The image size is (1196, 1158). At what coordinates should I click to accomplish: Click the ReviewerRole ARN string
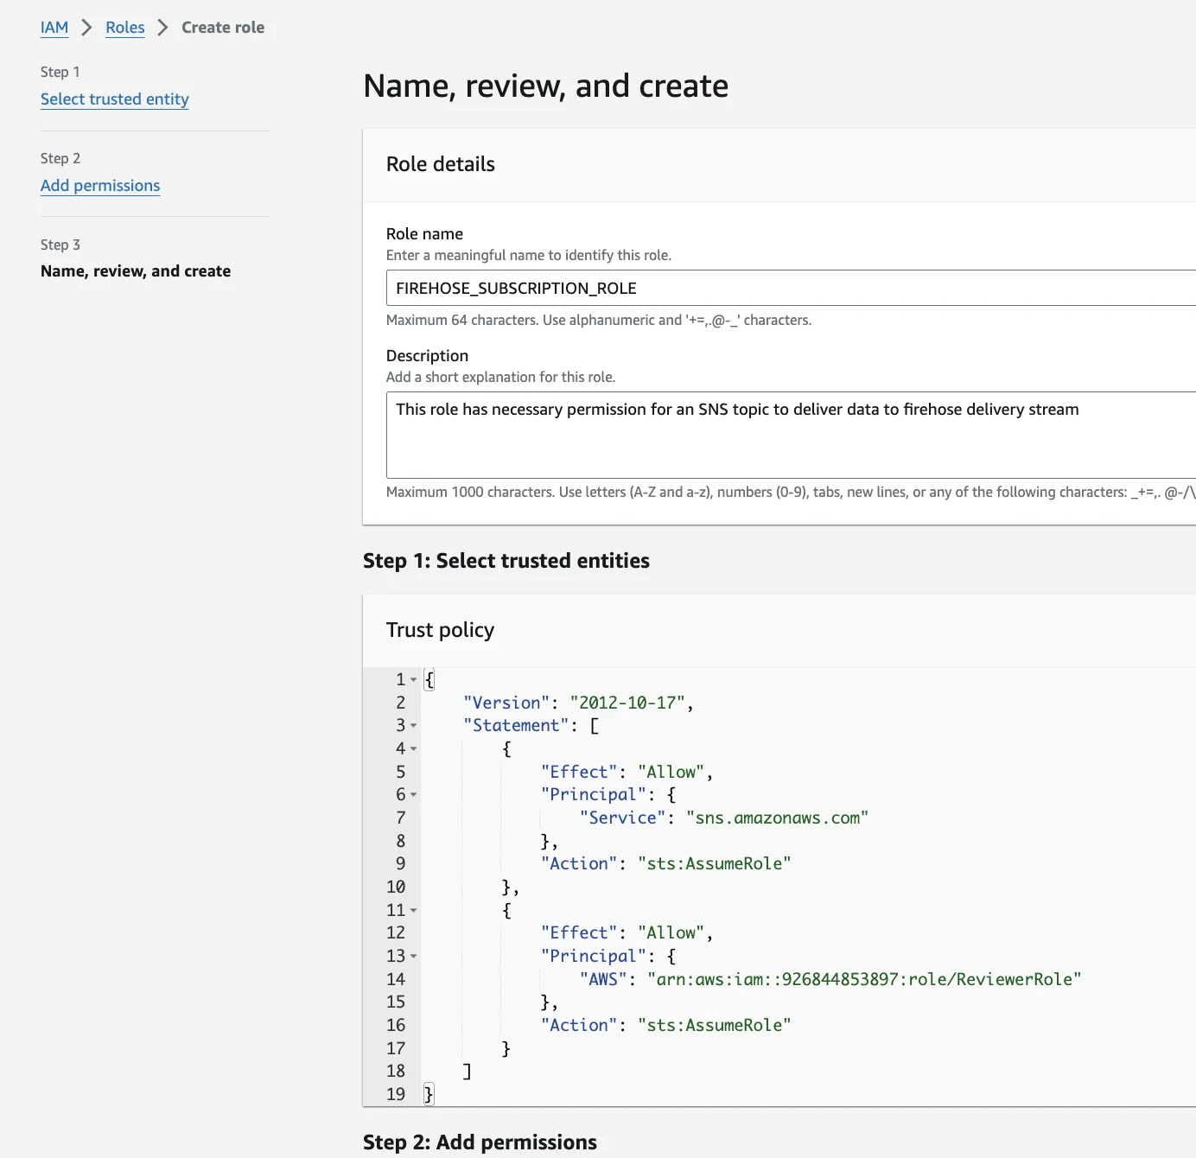864,979
